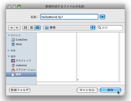Open the 書類 folder location dropdown

coord(69,28)
